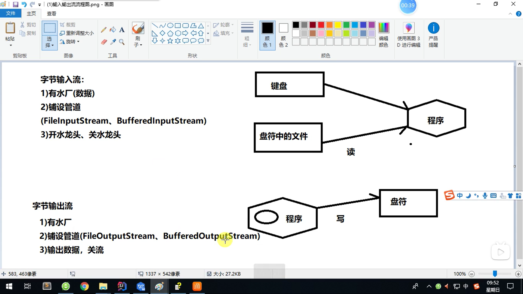Click the Paint Help question mark icon

point(519,14)
